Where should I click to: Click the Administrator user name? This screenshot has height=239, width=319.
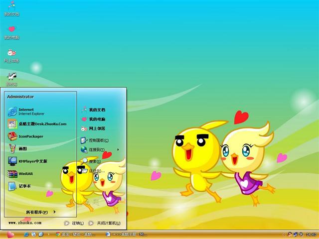20,97
